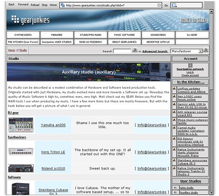Viewport: 219px width, 196px height.
Task: Click the Go button next to address bar
Action: (166, 5)
